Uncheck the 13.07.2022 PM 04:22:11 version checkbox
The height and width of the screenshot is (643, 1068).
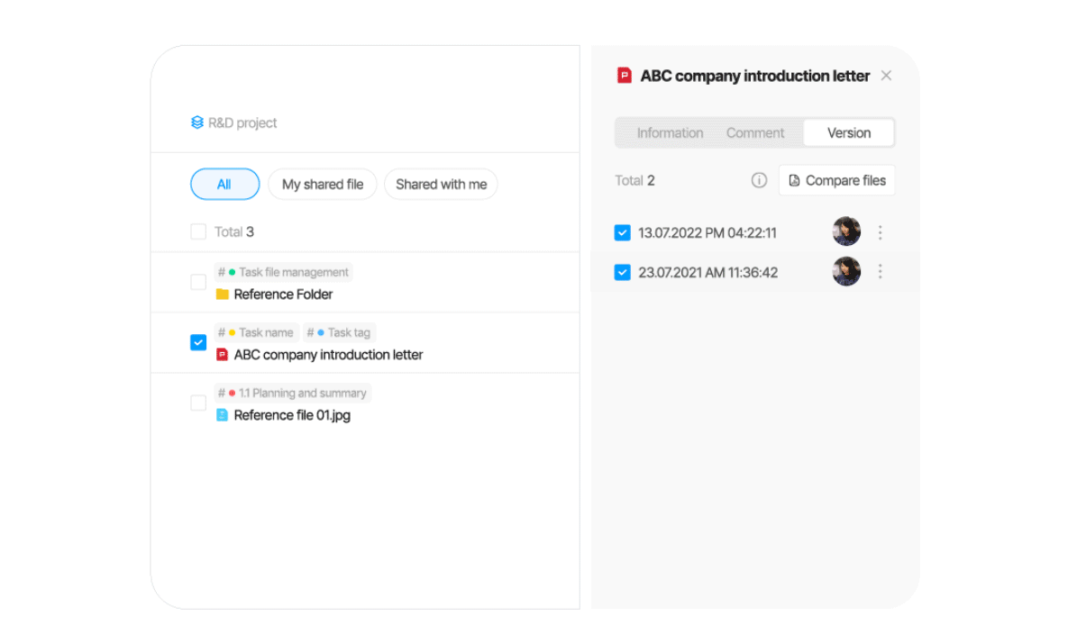pos(623,232)
